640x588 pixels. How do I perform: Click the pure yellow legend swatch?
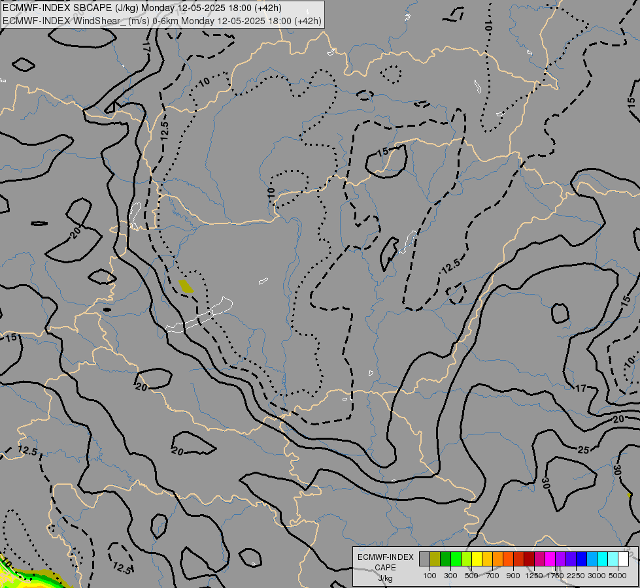pos(477,559)
